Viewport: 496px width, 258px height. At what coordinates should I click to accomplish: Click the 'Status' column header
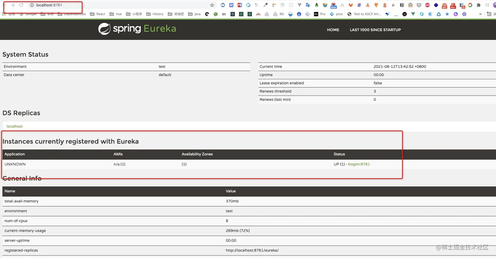pyautogui.click(x=339, y=154)
